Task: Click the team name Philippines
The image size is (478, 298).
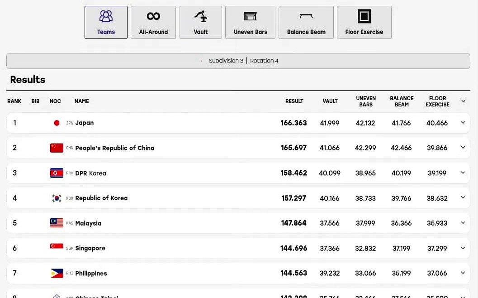Action: pyautogui.click(x=91, y=273)
